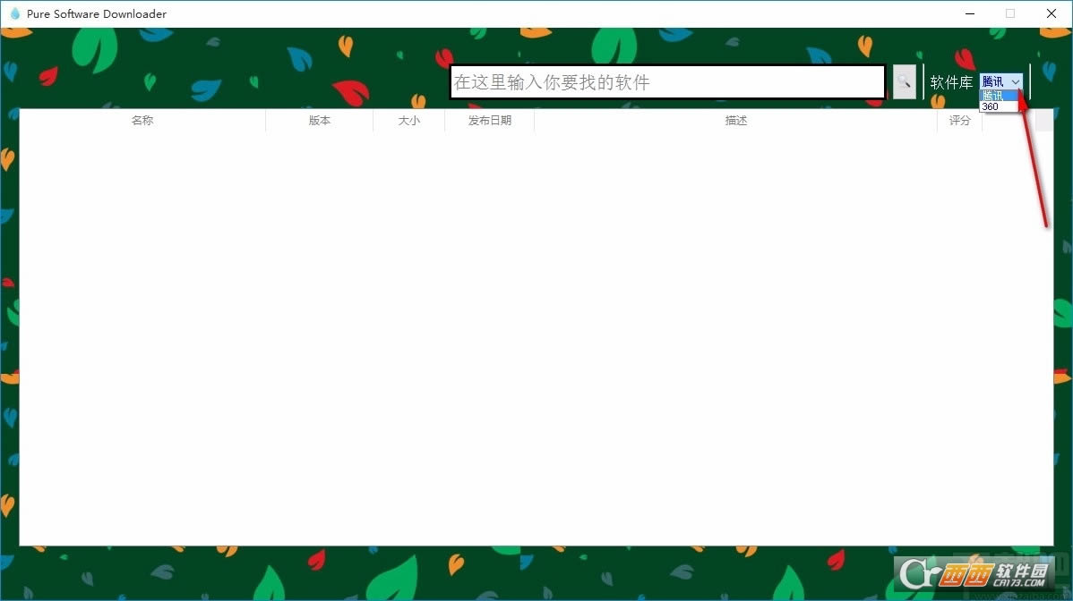This screenshot has width=1073, height=601.
Task: Sort by the 发布日期 column header
Action: (x=490, y=120)
